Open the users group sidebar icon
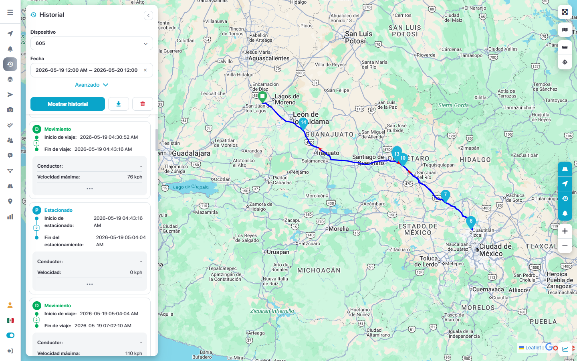 pyautogui.click(x=10, y=140)
